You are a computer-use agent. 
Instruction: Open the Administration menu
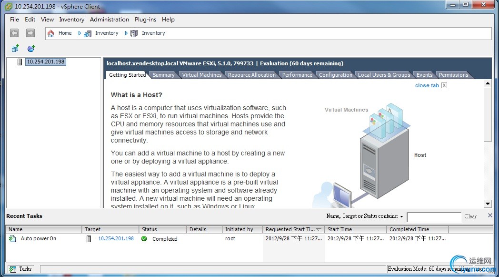(109, 20)
